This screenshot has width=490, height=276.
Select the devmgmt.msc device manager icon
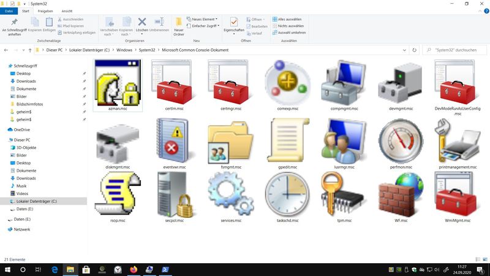(x=401, y=83)
